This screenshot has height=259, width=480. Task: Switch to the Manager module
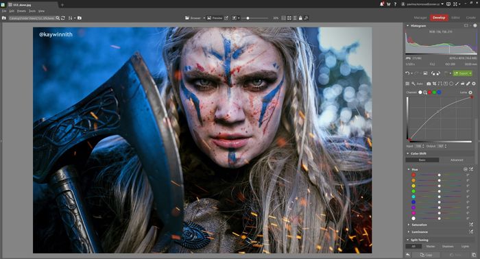tap(420, 18)
